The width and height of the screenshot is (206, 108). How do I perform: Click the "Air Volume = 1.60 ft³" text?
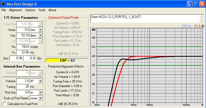click(x=67, y=77)
